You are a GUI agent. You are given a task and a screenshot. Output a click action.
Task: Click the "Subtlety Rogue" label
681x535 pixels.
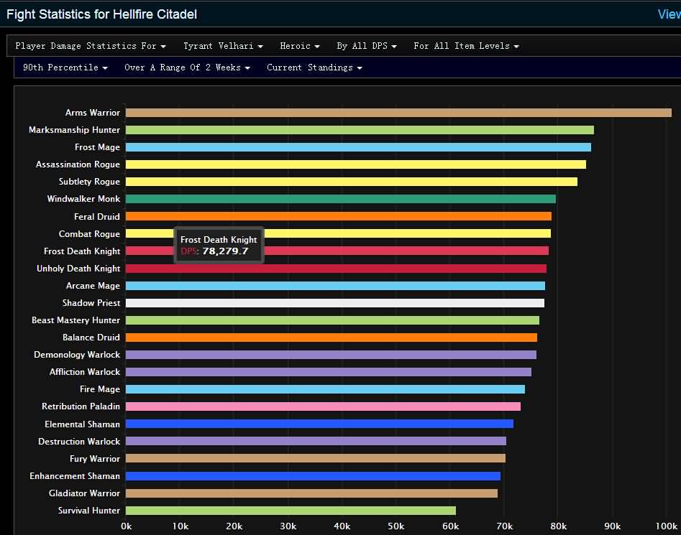(89, 182)
